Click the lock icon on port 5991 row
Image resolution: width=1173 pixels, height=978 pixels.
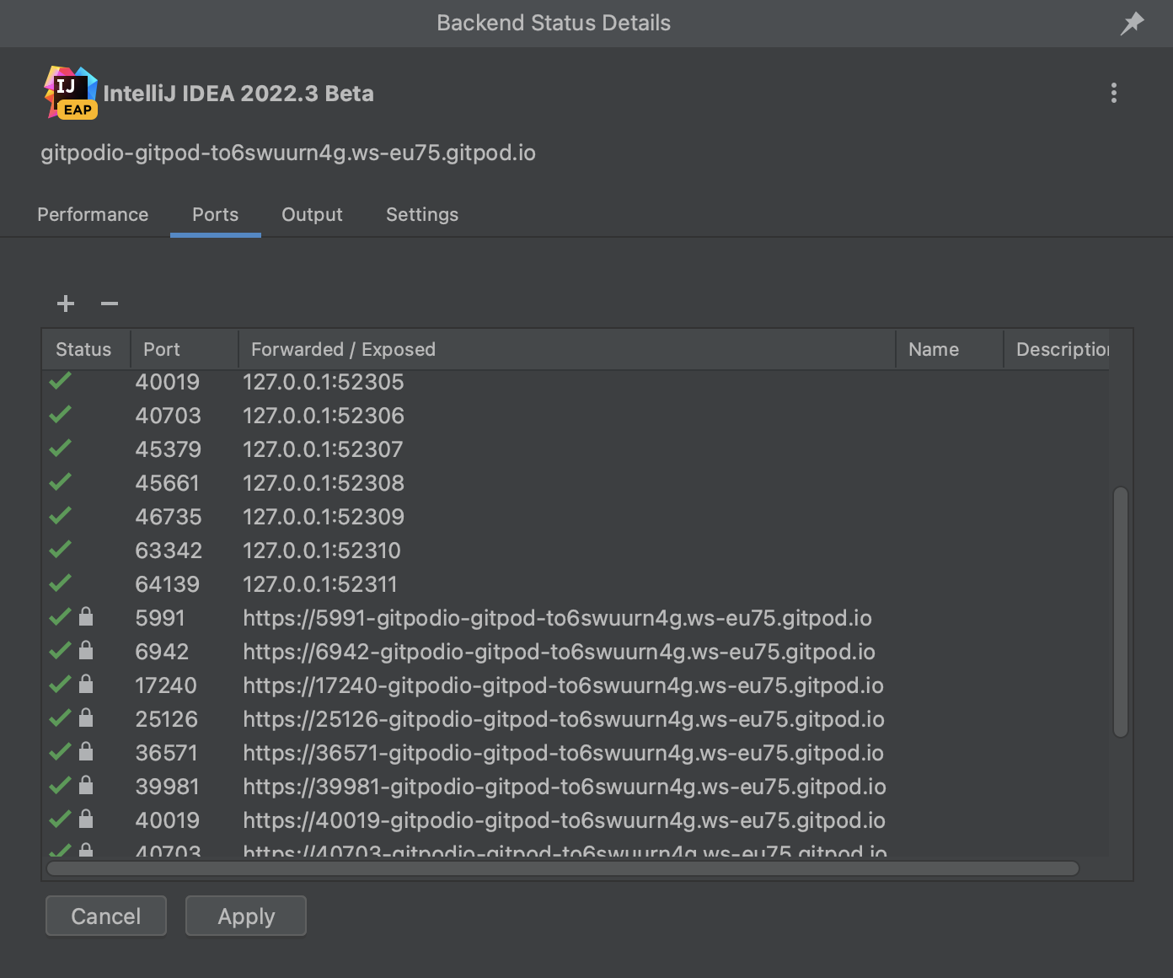pyautogui.click(x=86, y=616)
